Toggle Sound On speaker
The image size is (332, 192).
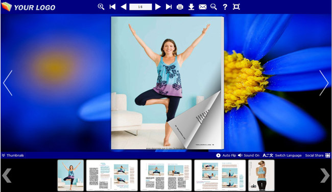[x=249, y=155]
